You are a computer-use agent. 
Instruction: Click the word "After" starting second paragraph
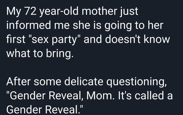[19, 81]
